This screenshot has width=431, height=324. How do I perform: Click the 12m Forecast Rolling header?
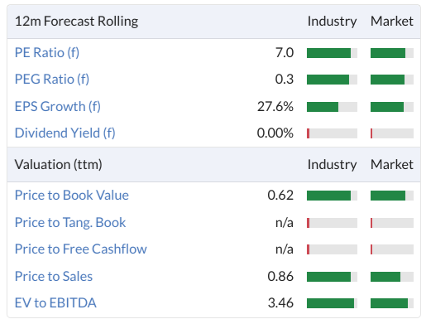click(76, 22)
